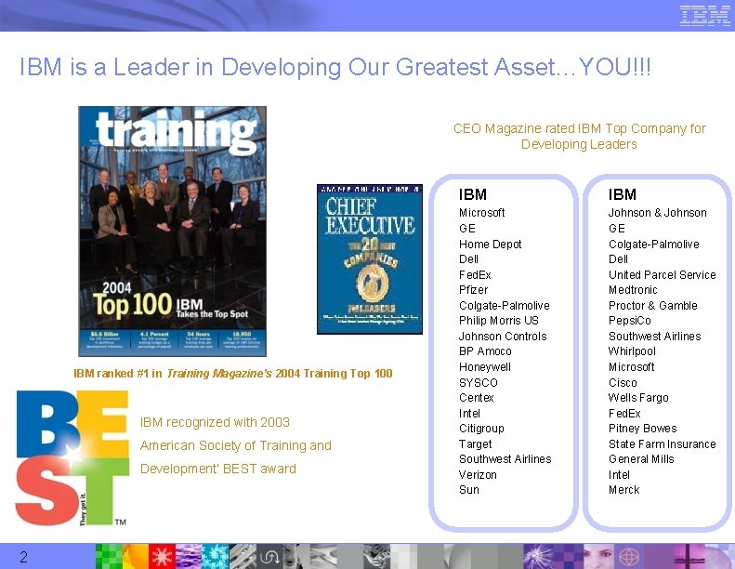Click 'Sun' at the list's end
The image size is (735, 569).
coord(468,490)
